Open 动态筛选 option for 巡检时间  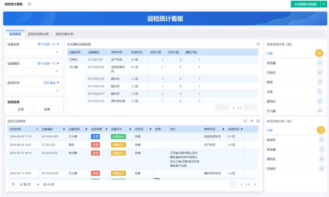coord(51,83)
